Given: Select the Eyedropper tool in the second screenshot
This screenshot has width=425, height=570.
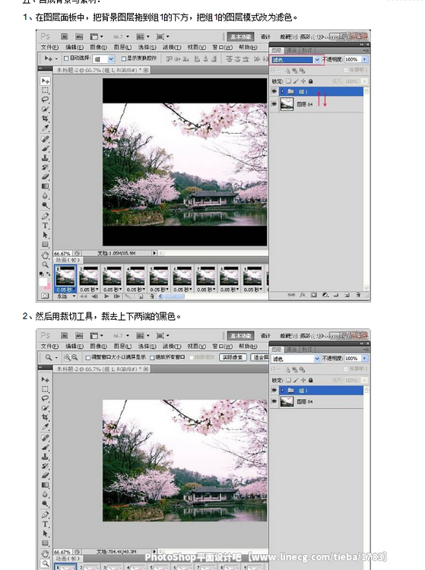Looking at the screenshot, I should (45, 427).
